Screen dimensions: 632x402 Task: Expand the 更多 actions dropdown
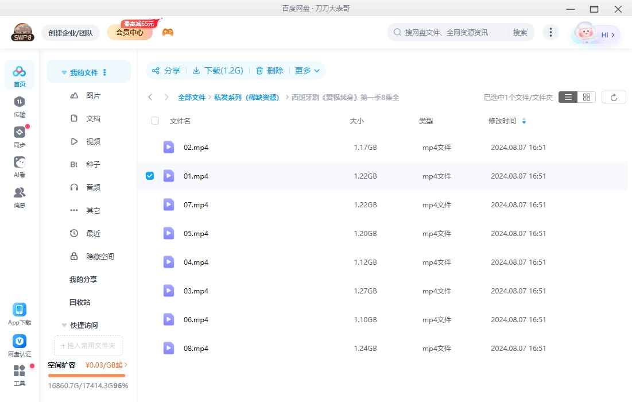click(307, 70)
